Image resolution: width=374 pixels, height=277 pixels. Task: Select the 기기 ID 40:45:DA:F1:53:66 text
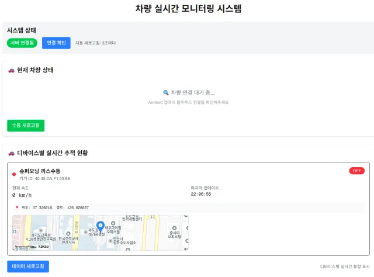point(44,178)
